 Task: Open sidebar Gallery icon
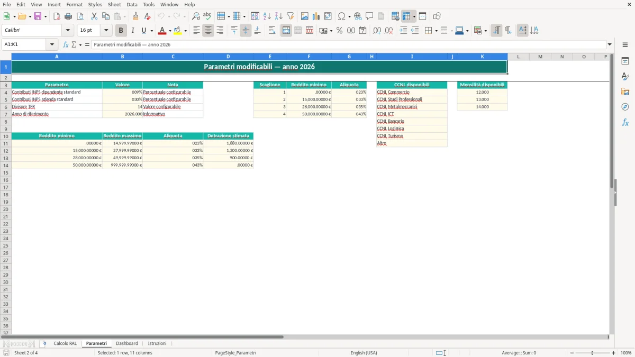click(625, 91)
